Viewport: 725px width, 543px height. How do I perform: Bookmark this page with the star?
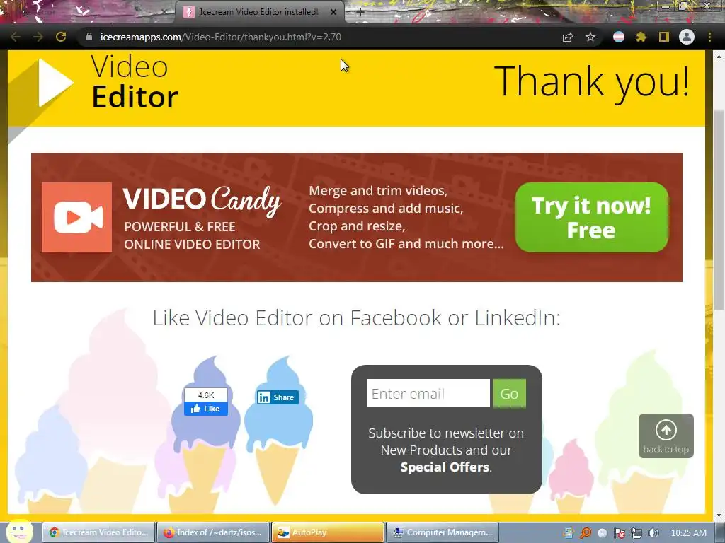pyautogui.click(x=590, y=37)
